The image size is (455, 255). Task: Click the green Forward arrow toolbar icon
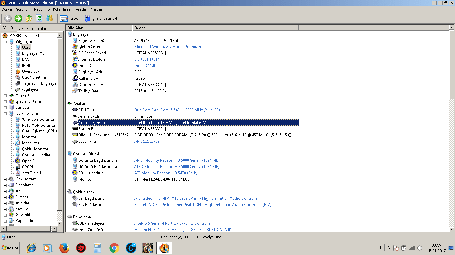[x=18, y=18]
